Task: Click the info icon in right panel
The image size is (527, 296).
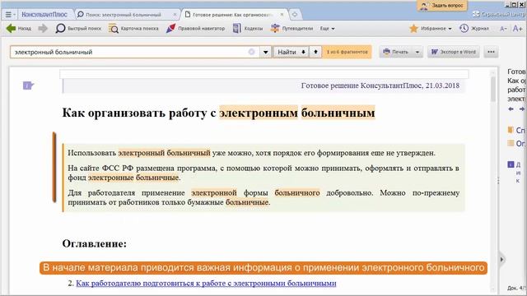Action: click(x=511, y=164)
